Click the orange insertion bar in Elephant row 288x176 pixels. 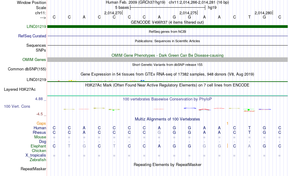227,146
